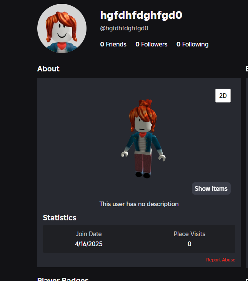Click the Place Visits value 0
The height and width of the screenshot is (281, 248).
pos(189,244)
